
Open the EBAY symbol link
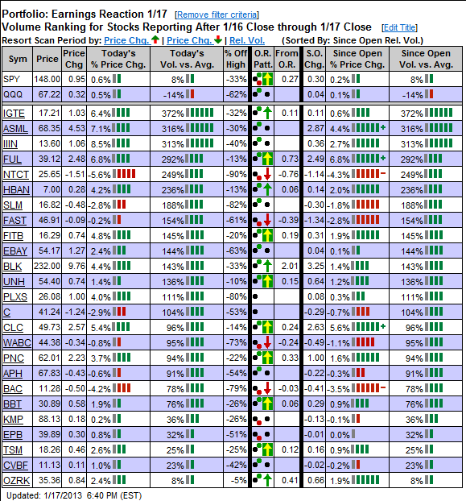pyautogui.click(x=15, y=251)
